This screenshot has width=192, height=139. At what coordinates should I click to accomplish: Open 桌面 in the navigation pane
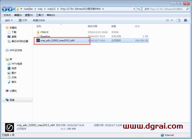pyautogui.click(x=14, y=37)
